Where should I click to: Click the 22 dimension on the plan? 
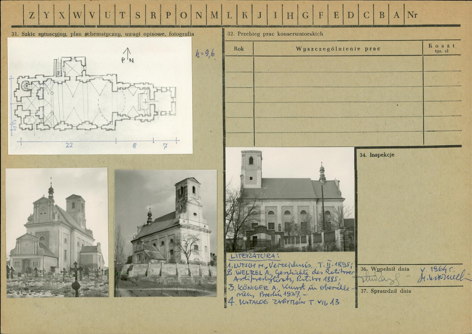click(69, 146)
